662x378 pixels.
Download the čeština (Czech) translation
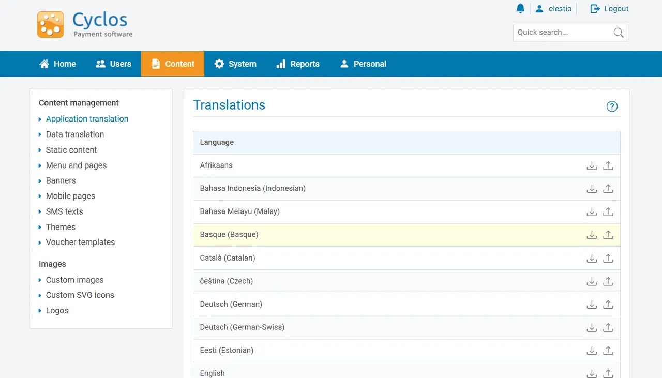[592, 281]
